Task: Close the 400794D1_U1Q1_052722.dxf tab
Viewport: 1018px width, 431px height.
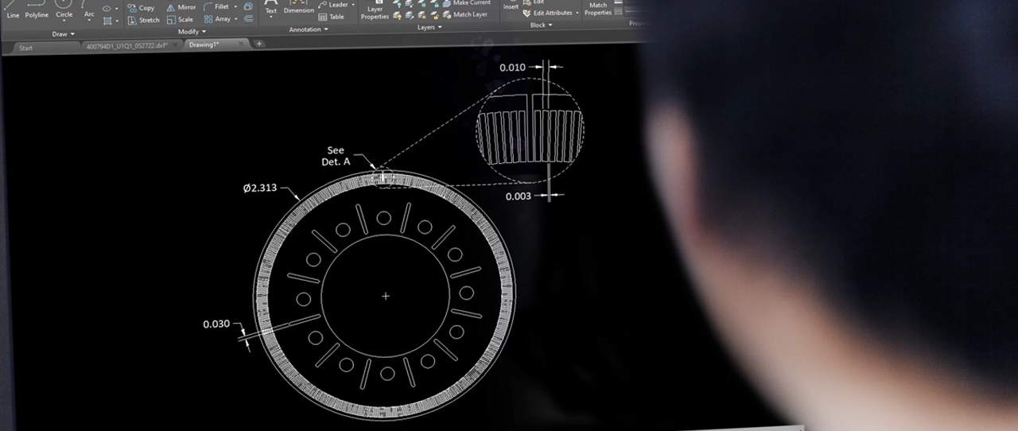Action: (x=175, y=45)
